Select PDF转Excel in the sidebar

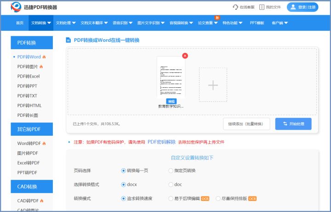pos(29,76)
